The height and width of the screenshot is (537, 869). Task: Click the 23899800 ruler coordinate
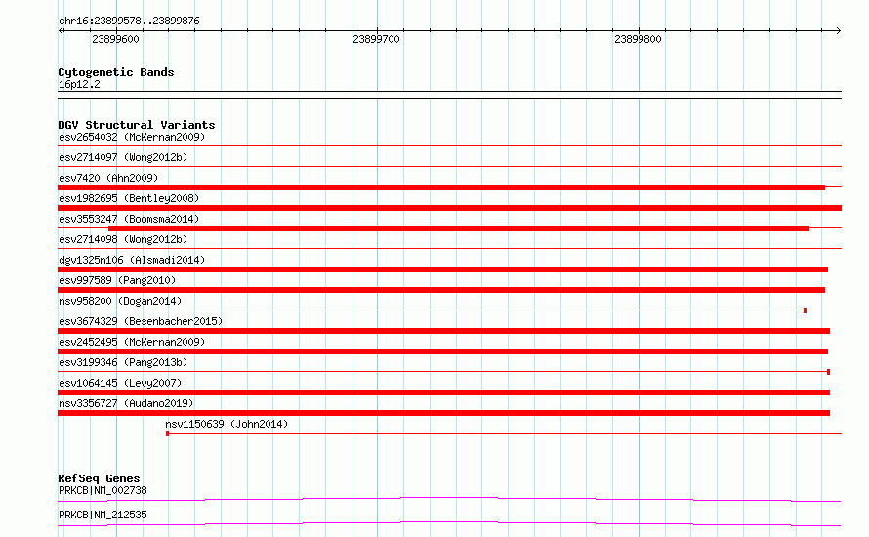tap(638, 39)
